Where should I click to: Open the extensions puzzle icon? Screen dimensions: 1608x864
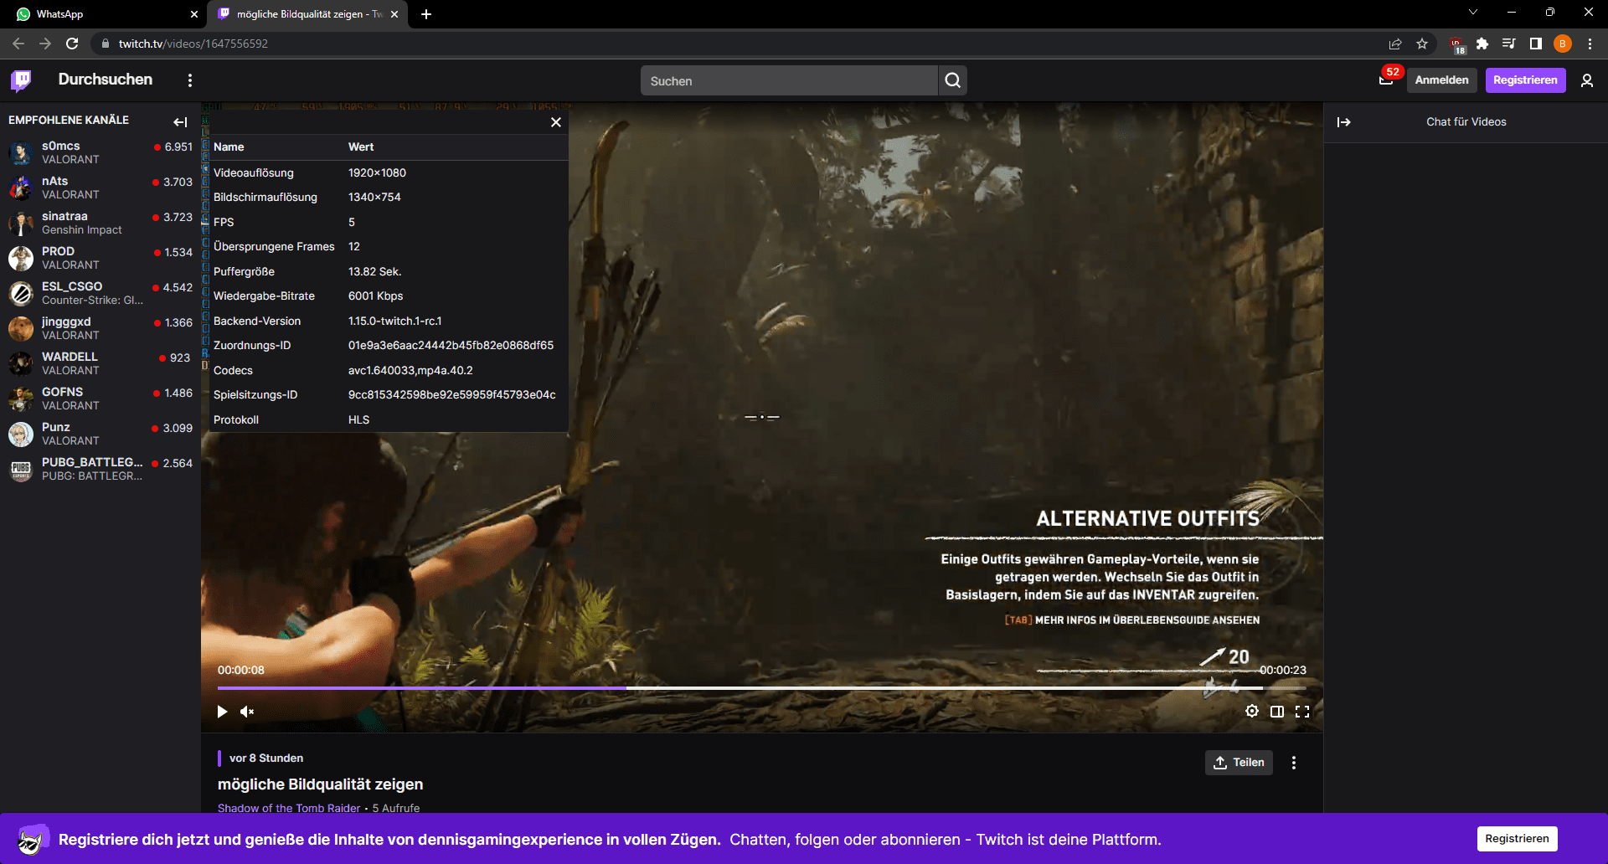tap(1482, 44)
